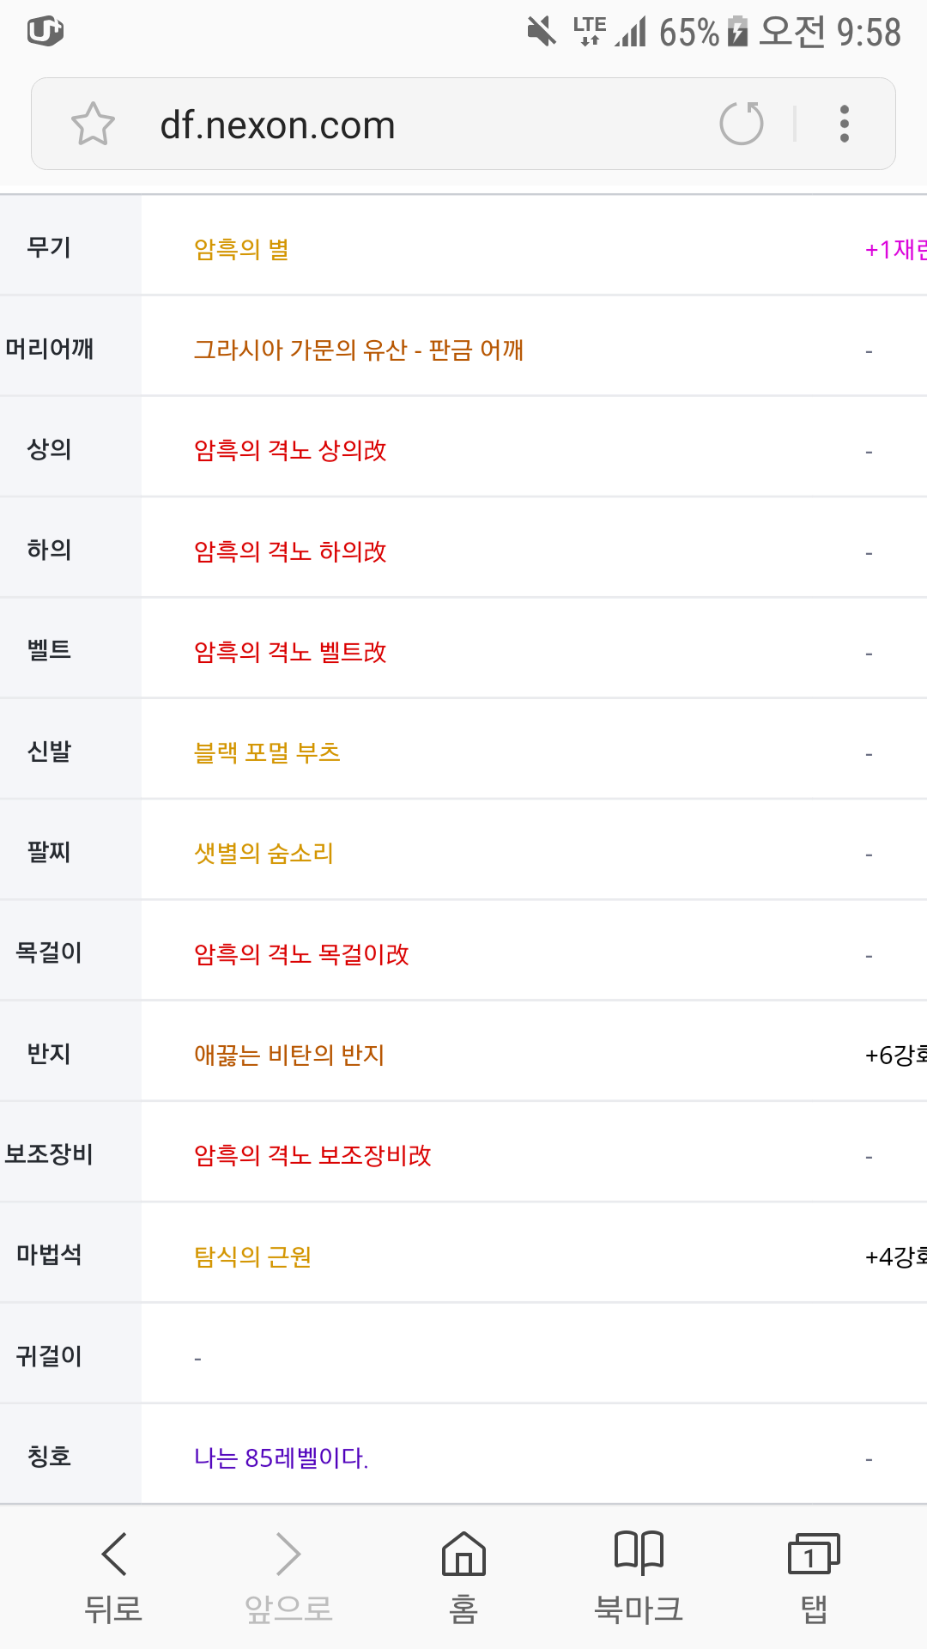Tap the bookmark star icon

coord(93,124)
